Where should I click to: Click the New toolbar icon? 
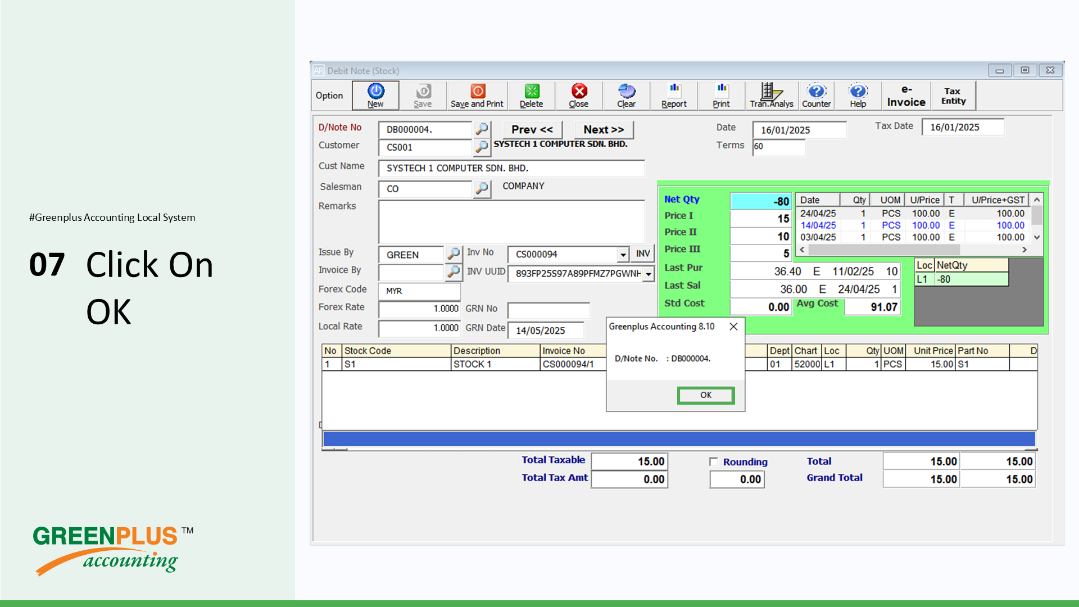pos(375,96)
